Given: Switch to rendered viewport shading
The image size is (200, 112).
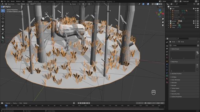Looking at the screenshot, I should pos(161,4).
